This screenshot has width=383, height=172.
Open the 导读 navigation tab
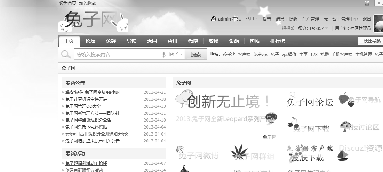click(x=131, y=41)
